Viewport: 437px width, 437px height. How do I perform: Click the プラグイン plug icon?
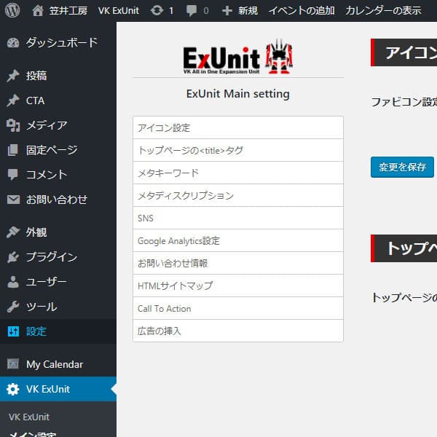13,257
